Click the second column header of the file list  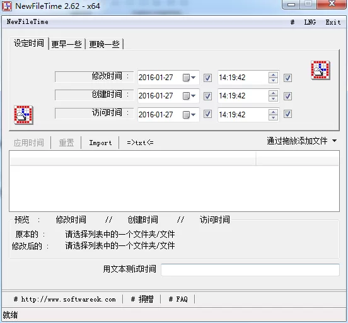pyautogui.click(x=297, y=158)
